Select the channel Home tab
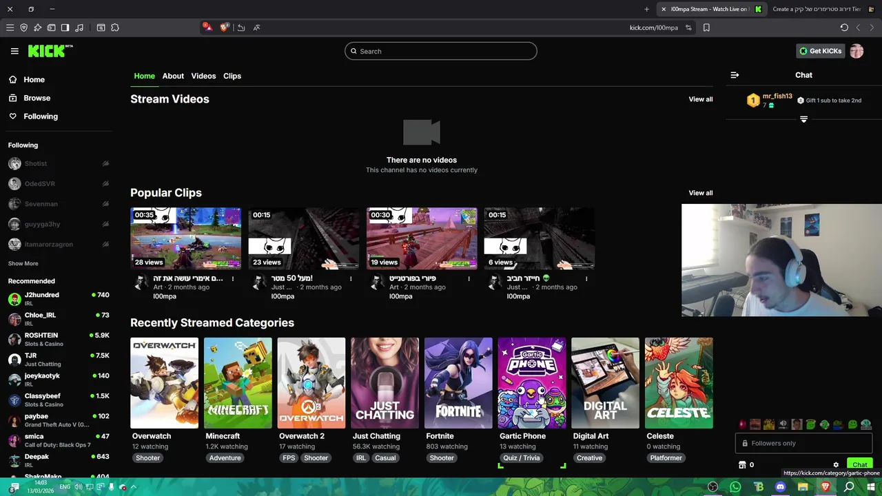 pos(145,76)
